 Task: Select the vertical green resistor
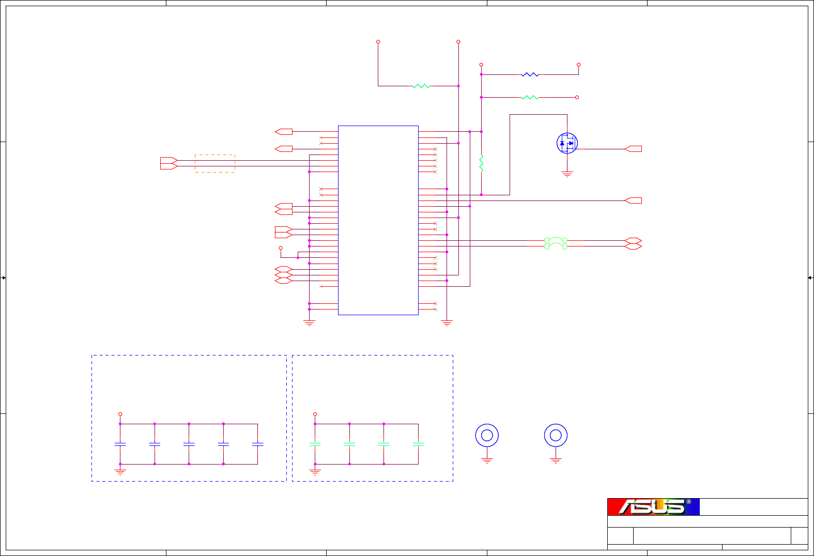pyautogui.click(x=481, y=163)
